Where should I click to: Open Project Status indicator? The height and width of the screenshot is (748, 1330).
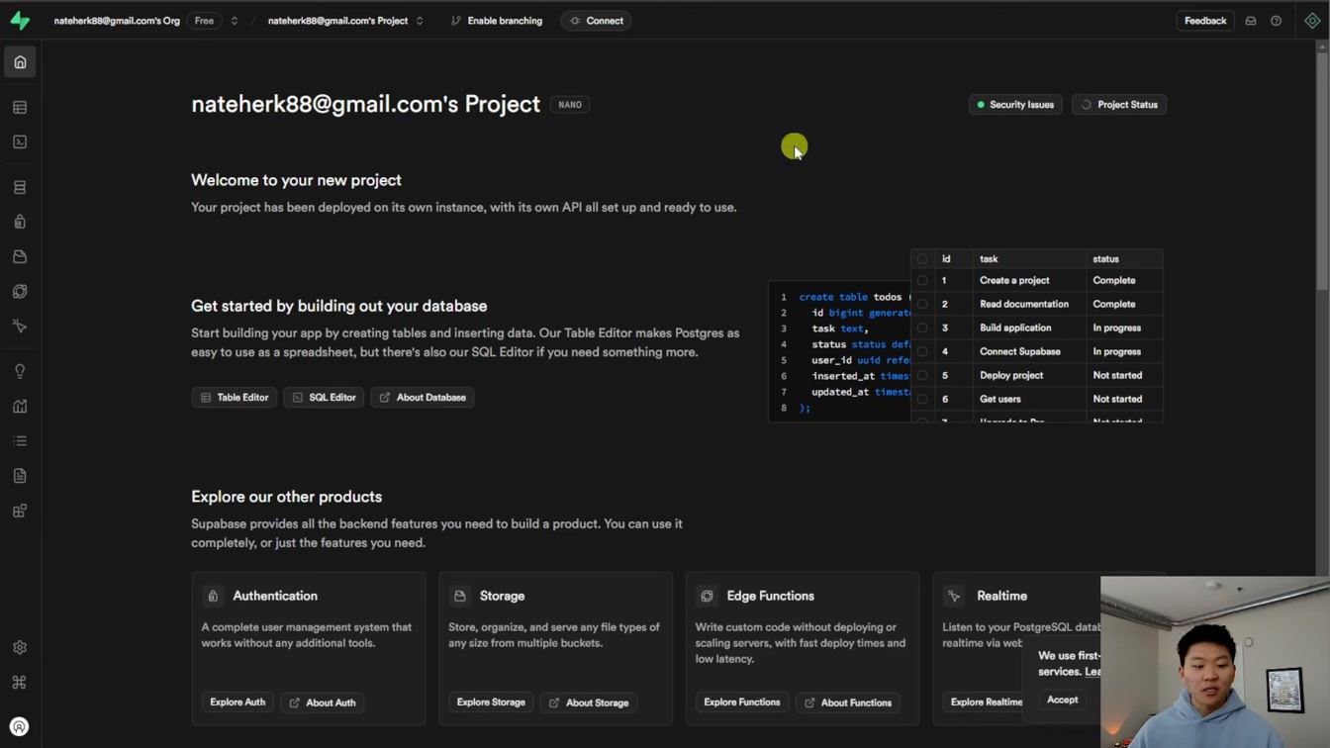click(1119, 105)
